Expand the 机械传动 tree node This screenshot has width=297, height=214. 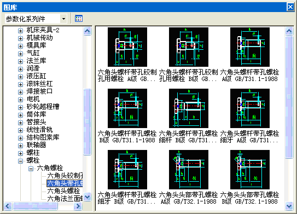[20, 38]
